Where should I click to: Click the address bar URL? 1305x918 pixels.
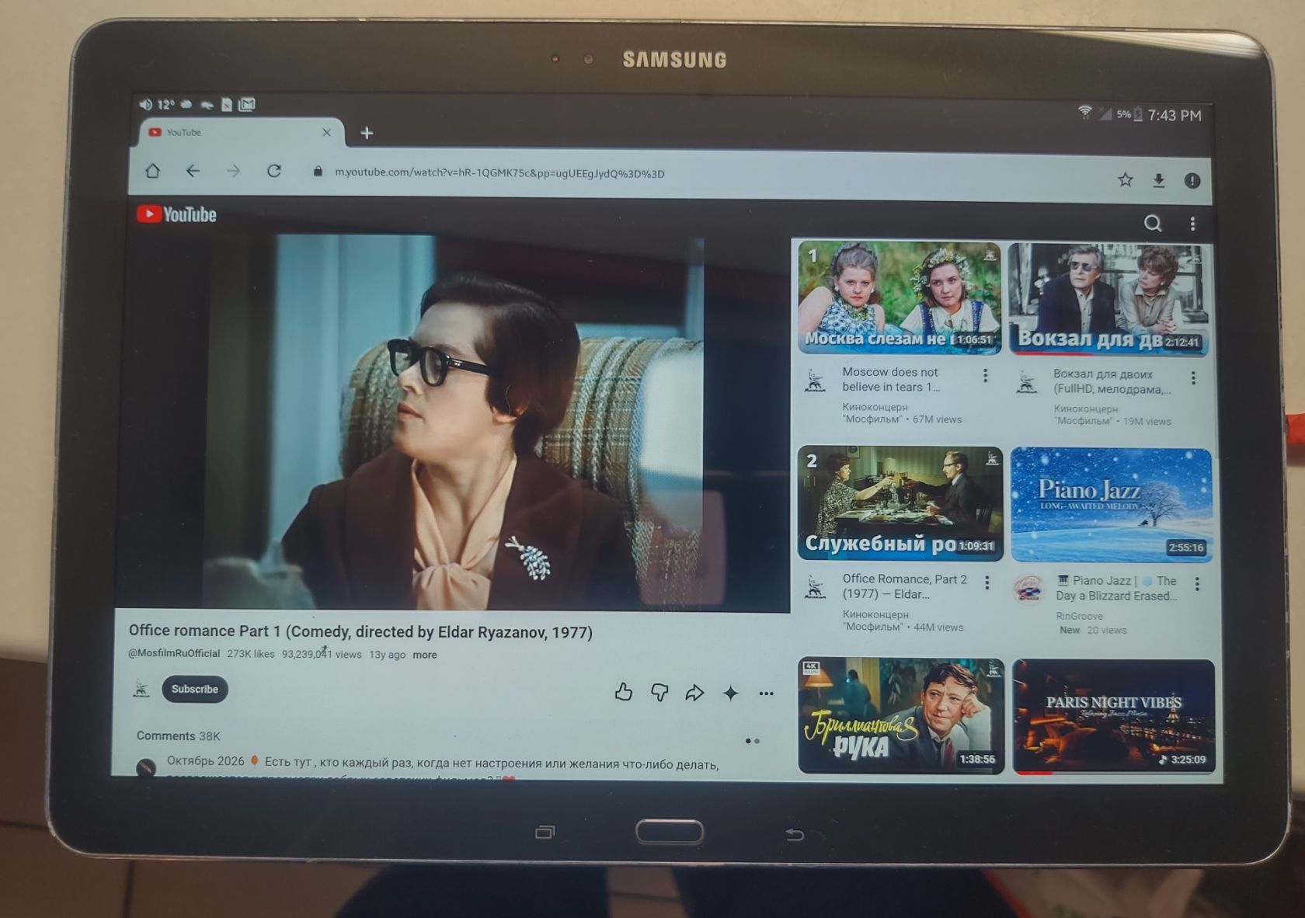click(x=499, y=173)
